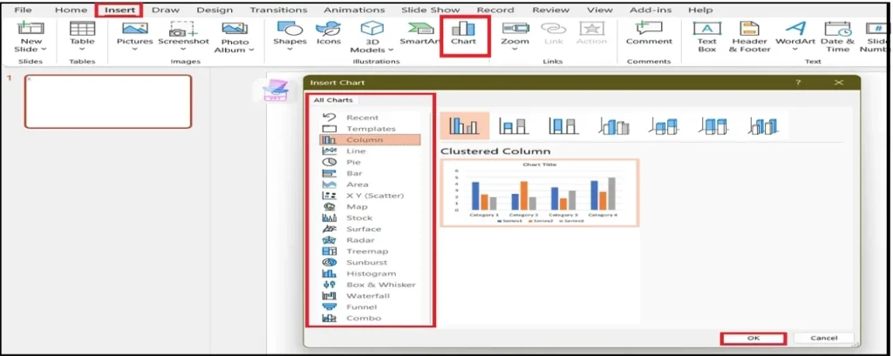Viewport: 893px width, 356px height.
Task: Open the Shapes gallery
Action: [x=290, y=35]
